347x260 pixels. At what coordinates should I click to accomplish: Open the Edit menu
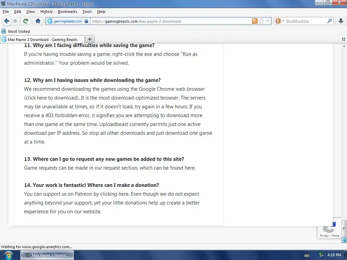click(18, 12)
